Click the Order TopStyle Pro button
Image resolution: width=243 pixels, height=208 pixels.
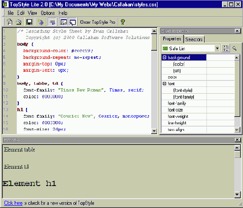pos(97,22)
